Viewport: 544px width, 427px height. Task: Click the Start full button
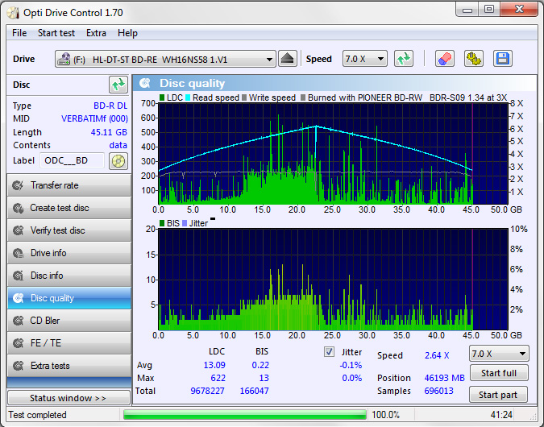pyautogui.click(x=499, y=373)
